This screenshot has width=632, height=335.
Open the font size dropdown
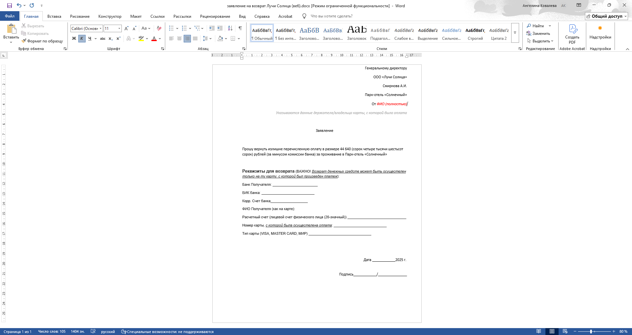pyautogui.click(x=119, y=29)
